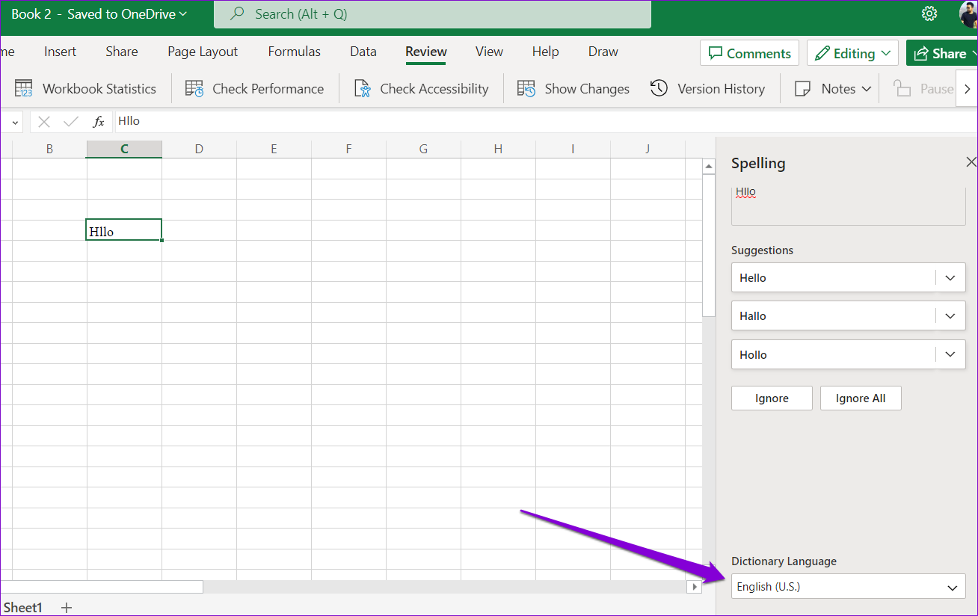978x616 pixels.
Task: Click the Ignore button
Action: click(x=772, y=398)
